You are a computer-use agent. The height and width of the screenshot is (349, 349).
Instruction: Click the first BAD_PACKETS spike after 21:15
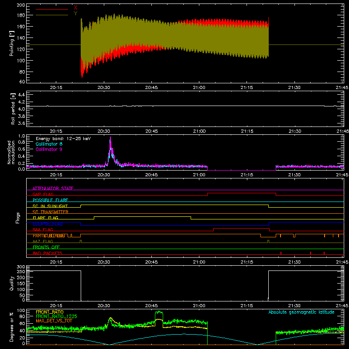pos(281,253)
